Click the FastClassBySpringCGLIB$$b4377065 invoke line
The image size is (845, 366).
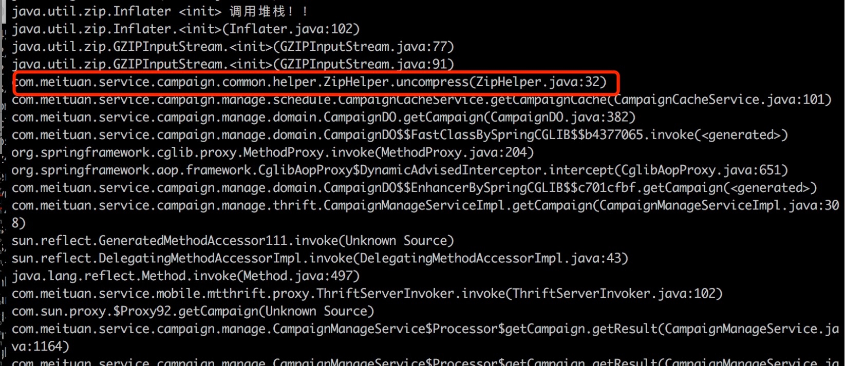click(399, 135)
